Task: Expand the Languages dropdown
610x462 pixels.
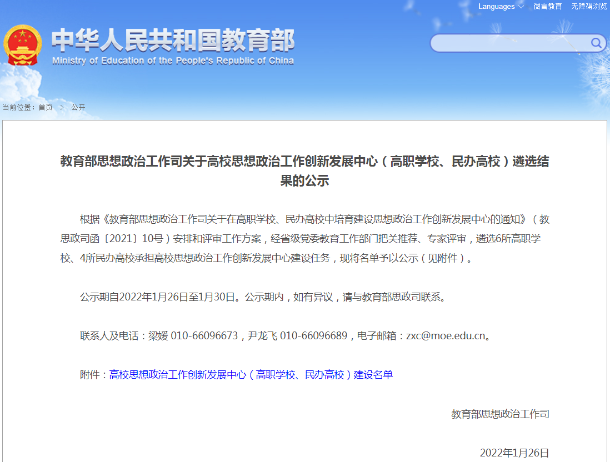Action: [x=496, y=7]
